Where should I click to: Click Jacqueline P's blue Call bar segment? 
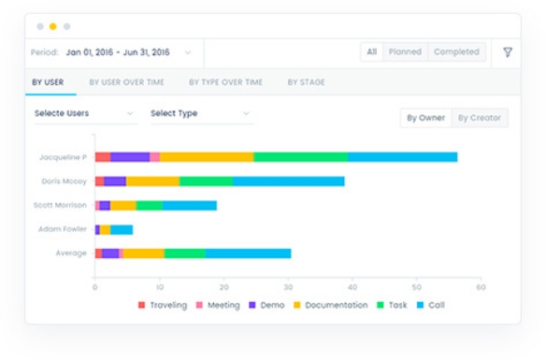tap(403, 157)
